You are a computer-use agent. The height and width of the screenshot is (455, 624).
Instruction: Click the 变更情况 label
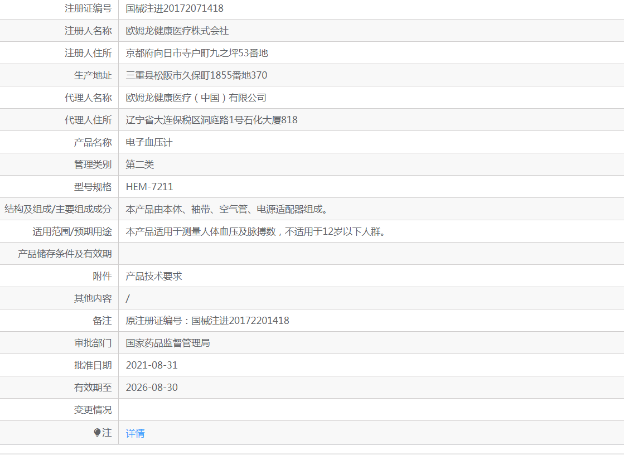93,410
